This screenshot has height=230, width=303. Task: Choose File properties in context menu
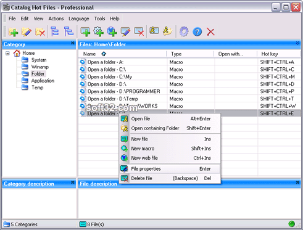(x=170, y=169)
